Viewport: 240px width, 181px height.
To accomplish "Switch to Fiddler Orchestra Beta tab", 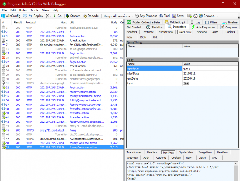I will pos(143,22).
